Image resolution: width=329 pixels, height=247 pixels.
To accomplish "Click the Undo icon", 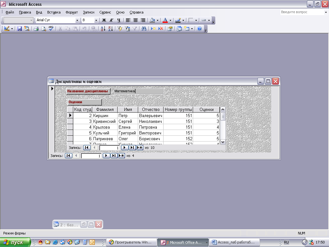I will [x=84, y=29].
